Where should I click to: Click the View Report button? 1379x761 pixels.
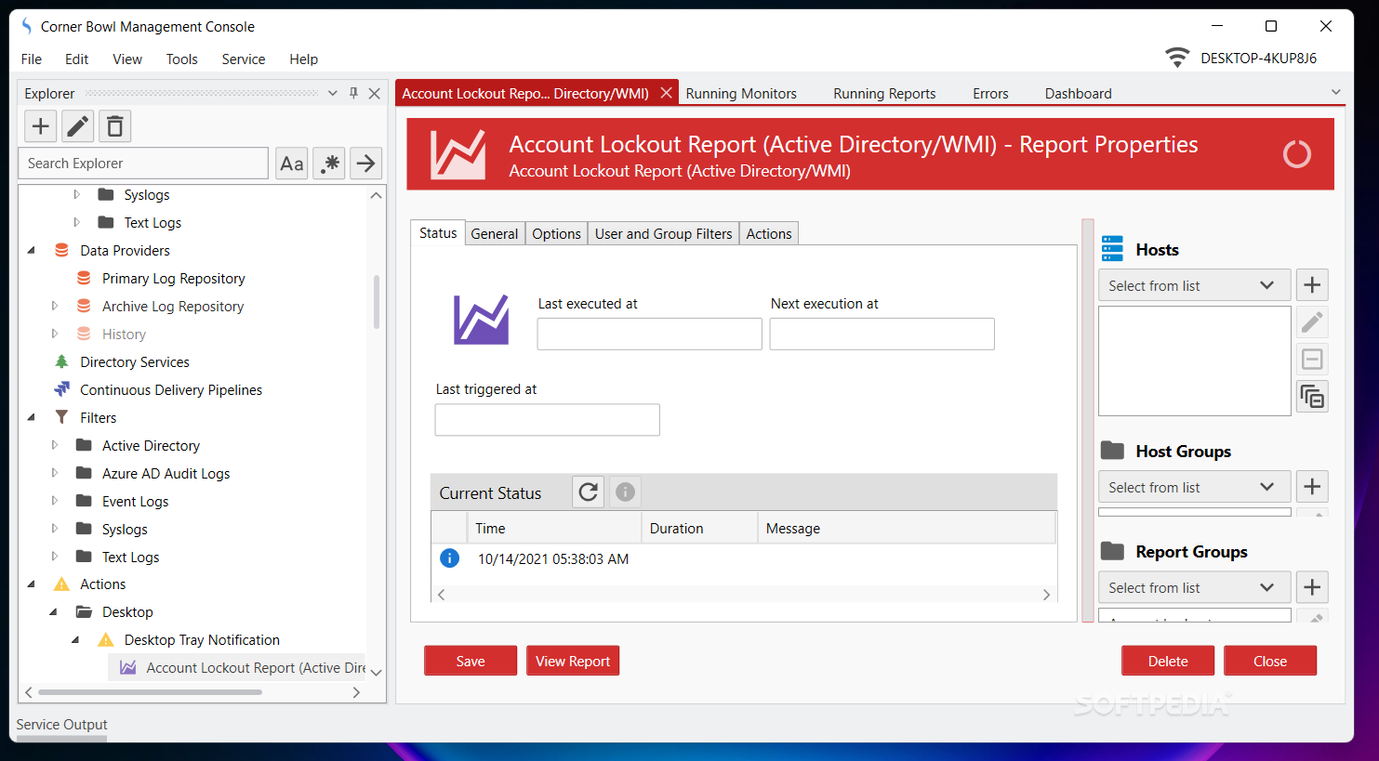(x=573, y=661)
